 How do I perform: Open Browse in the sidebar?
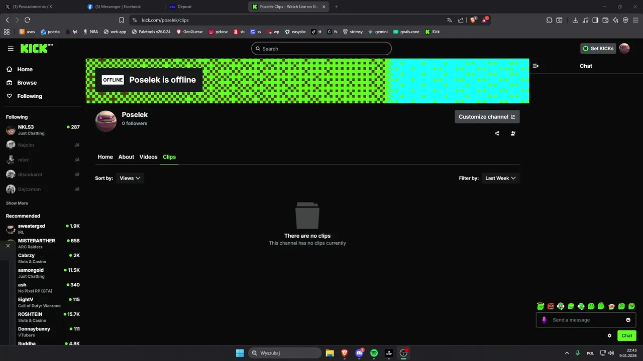click(x=21, y=83)
